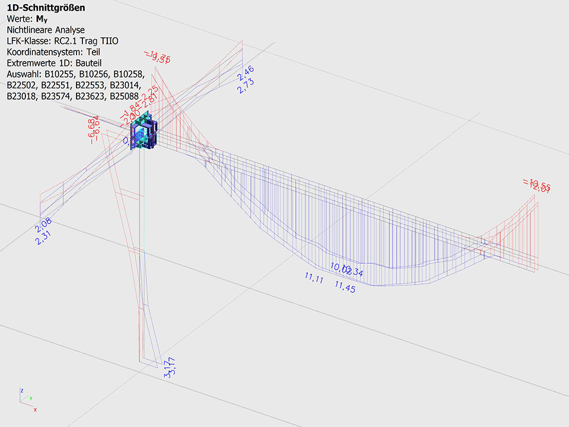Click the XYZ coordinate axis indicator

(28, 399)
